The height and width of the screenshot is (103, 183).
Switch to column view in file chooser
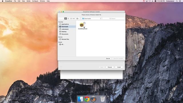[71, 18]
